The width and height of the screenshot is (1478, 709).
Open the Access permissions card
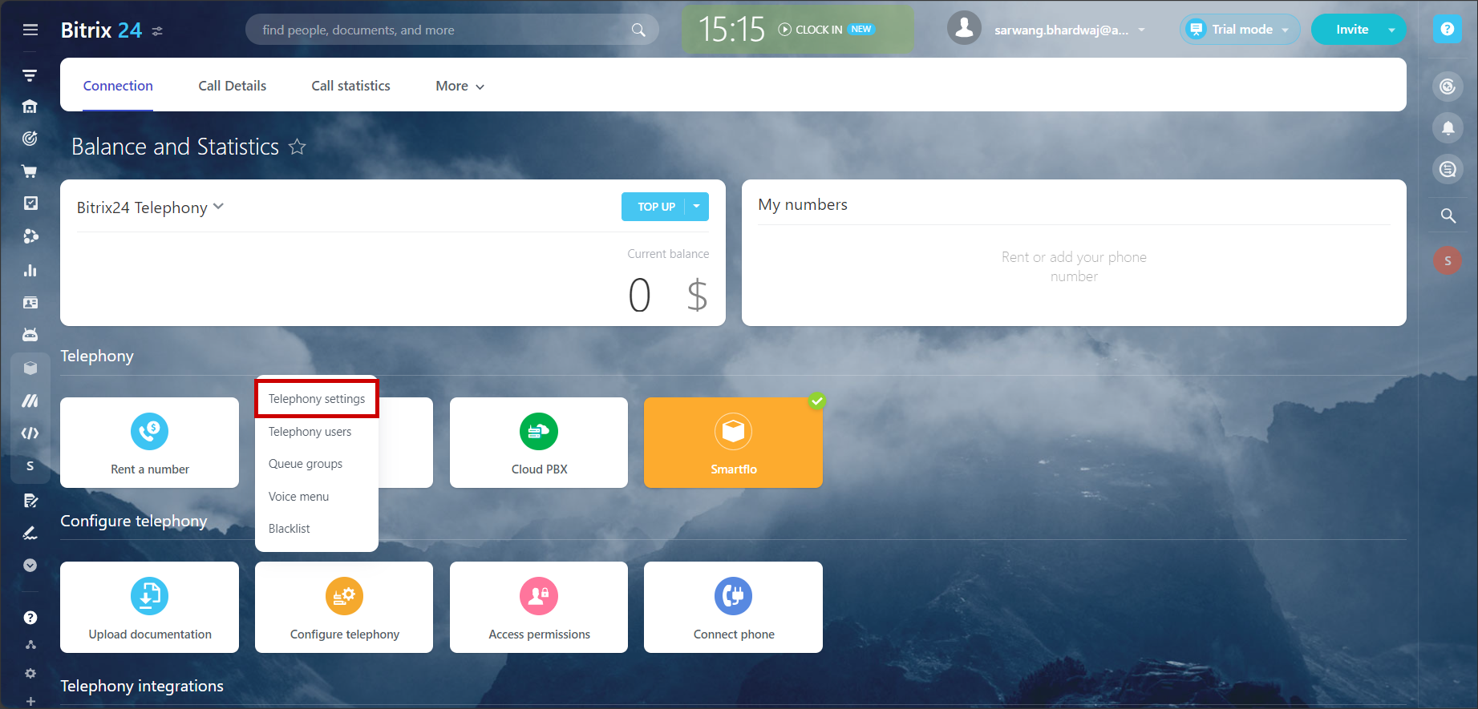[539, 607]
